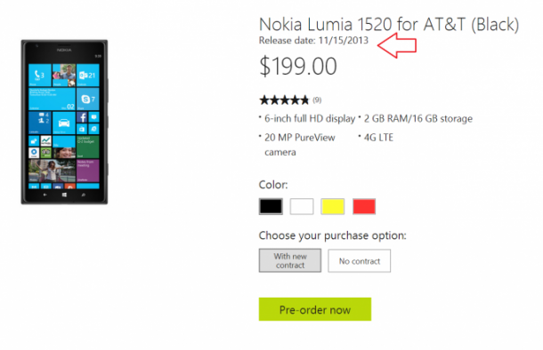Tap the Outlook mail tile showing 21

tap(87, 75)
